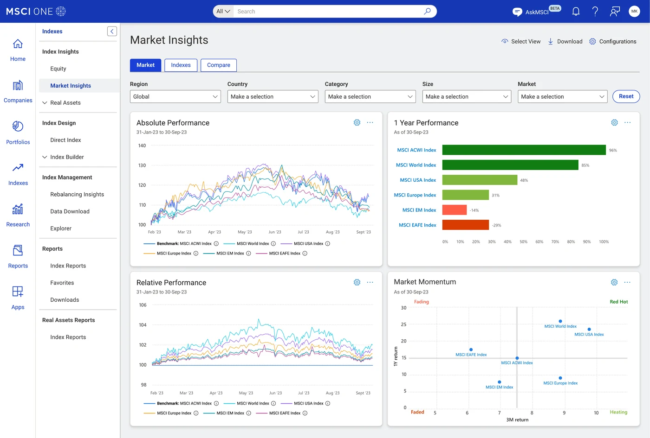The image size is (650, 438).
Task: Open the AskMSCI chat assistant
Action: coord(536,12)
